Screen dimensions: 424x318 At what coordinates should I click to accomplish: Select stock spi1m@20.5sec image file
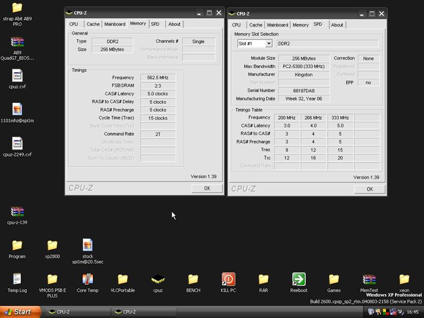tap(87, 245)
